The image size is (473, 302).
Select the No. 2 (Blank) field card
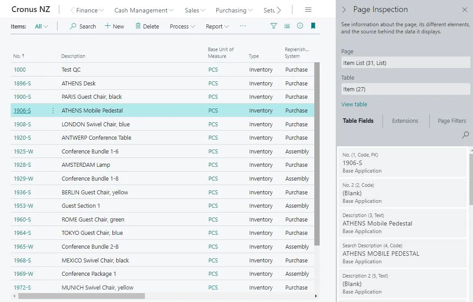coord(403,193)
